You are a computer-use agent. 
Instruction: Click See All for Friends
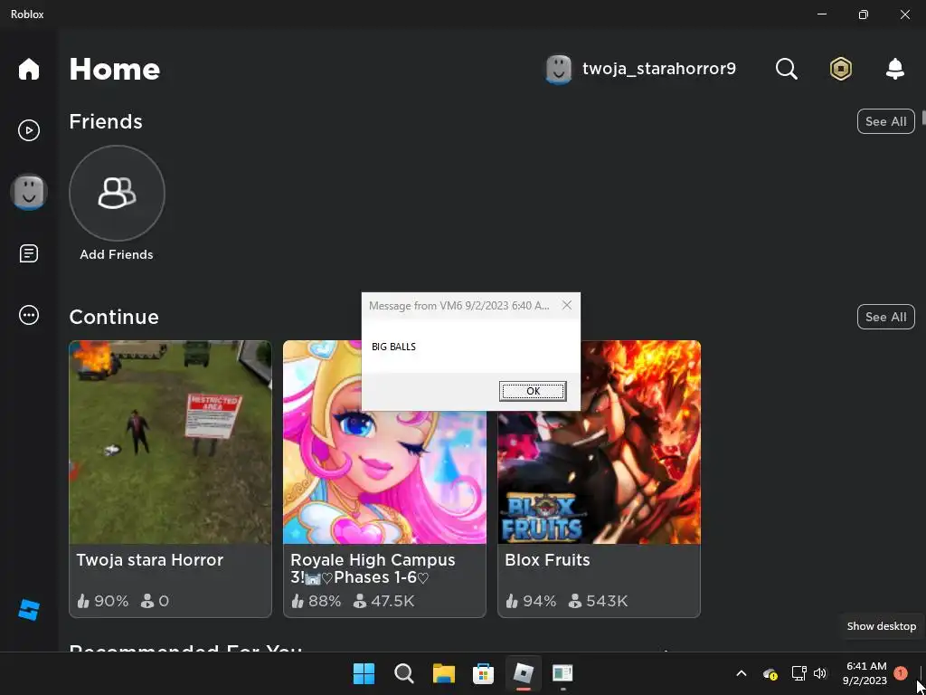point(885,121)
